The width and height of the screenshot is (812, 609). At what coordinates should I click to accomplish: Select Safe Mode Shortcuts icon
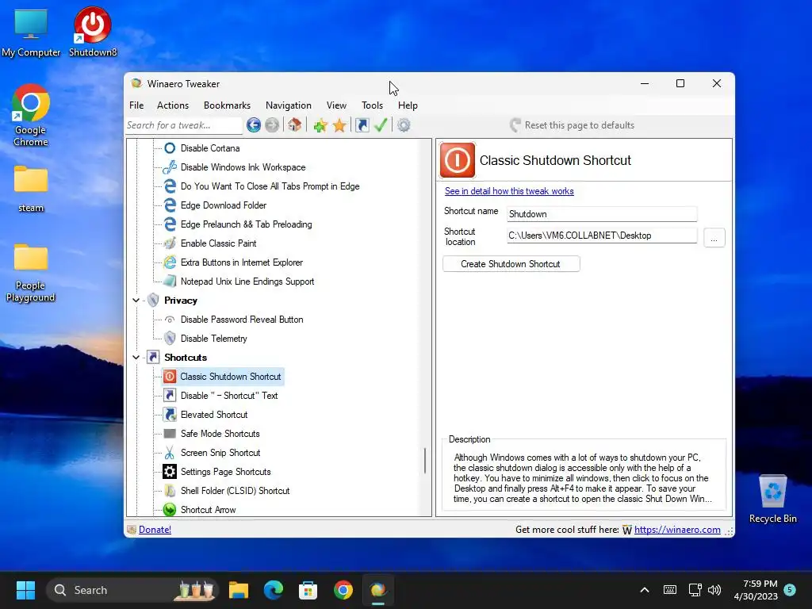click(x=170, y=434)
